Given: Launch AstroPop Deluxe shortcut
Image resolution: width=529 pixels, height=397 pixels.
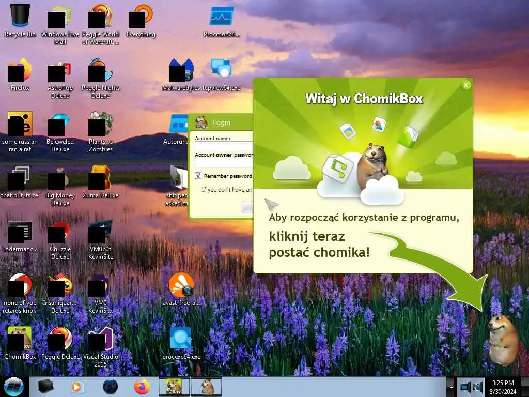Looking at the screenshot, I should coord(60,78).
